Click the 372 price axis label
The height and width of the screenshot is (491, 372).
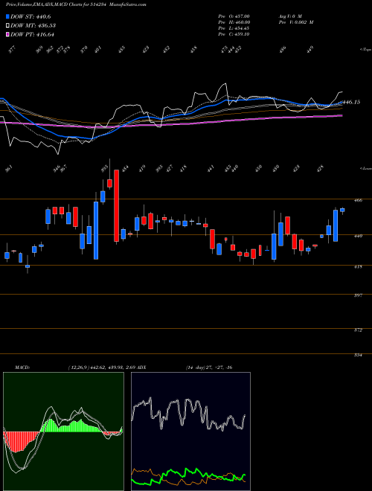359,330
